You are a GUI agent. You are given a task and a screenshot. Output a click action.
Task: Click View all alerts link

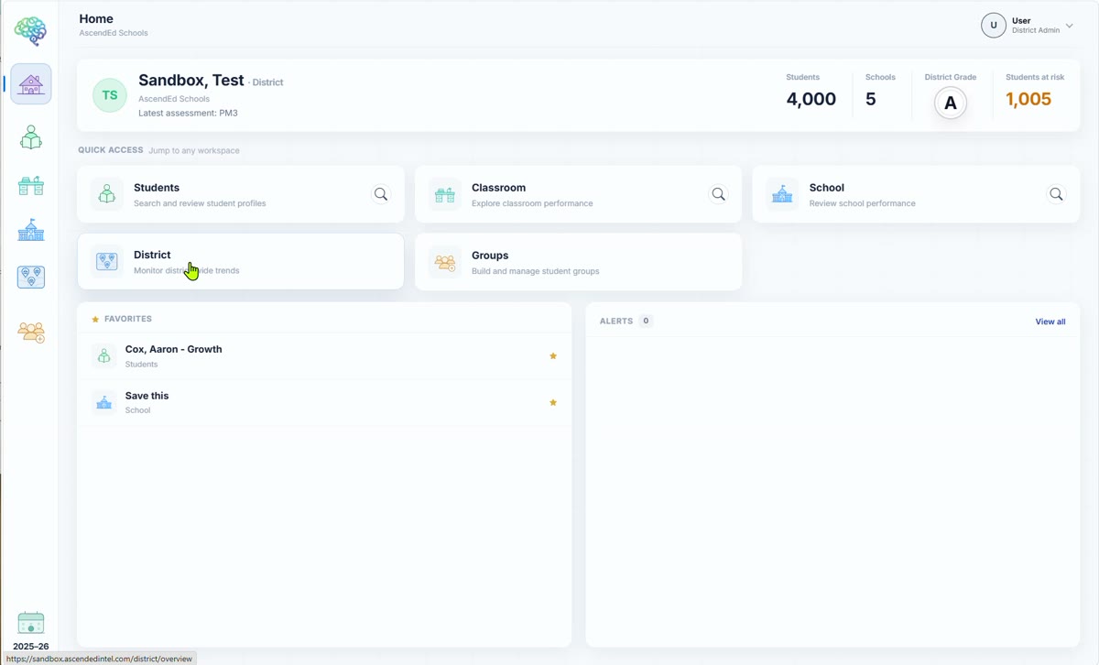(x=1050, y=322)
